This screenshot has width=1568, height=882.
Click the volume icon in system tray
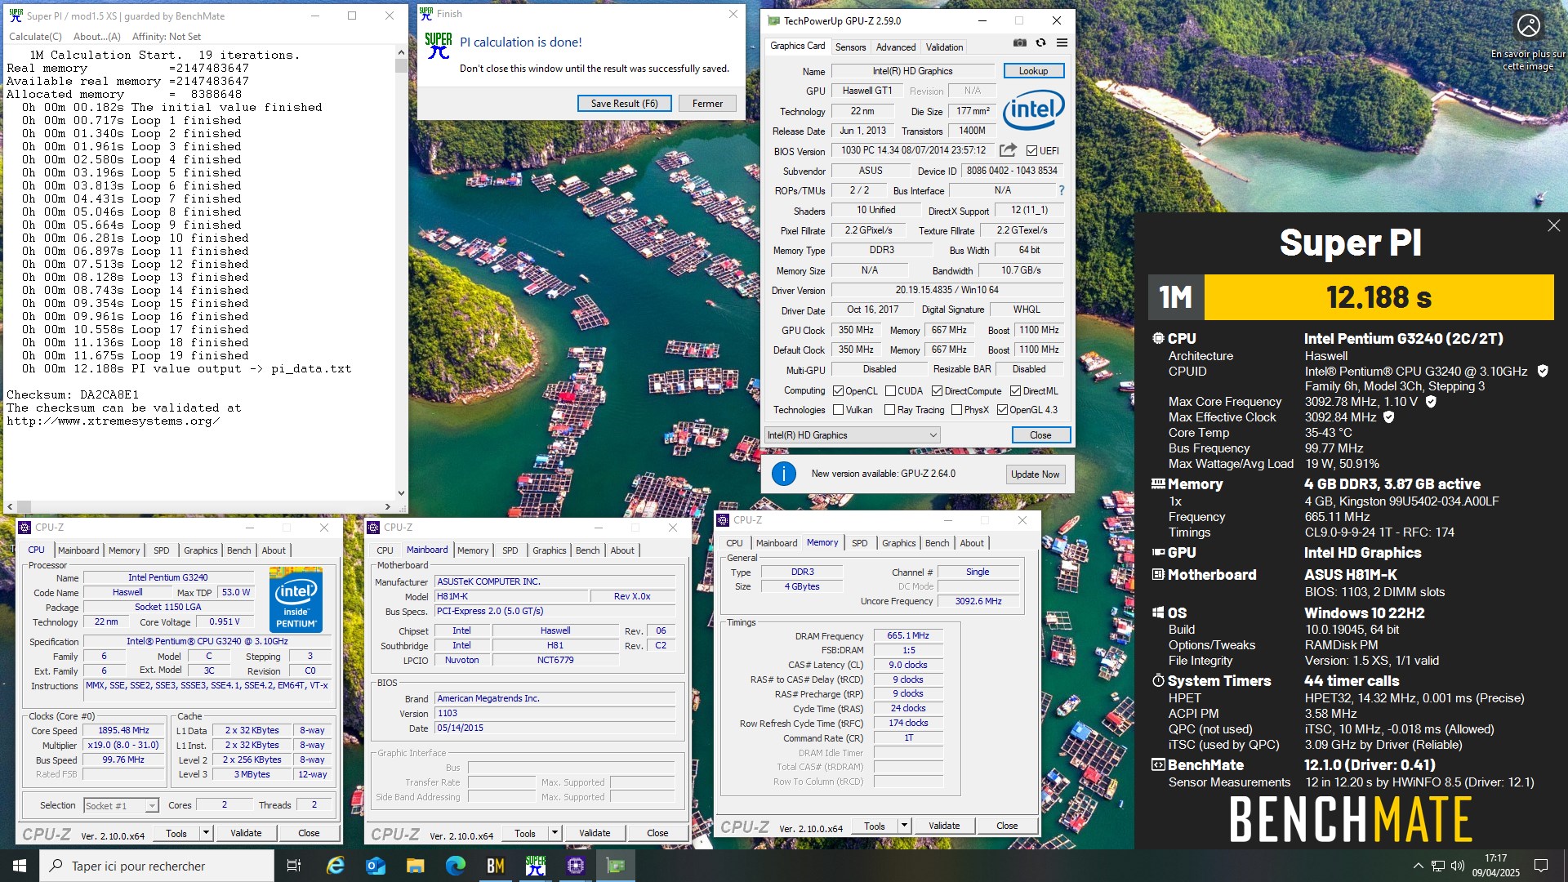(1457, 866)
